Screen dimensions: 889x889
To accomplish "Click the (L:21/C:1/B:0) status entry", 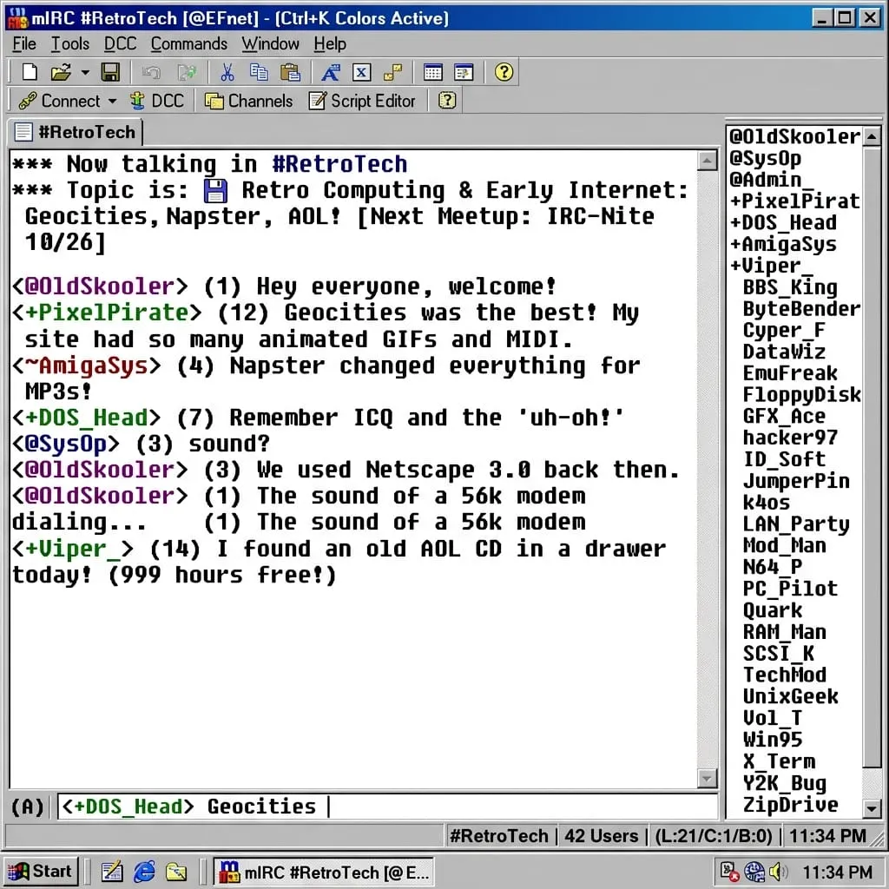I will [714, 836].
